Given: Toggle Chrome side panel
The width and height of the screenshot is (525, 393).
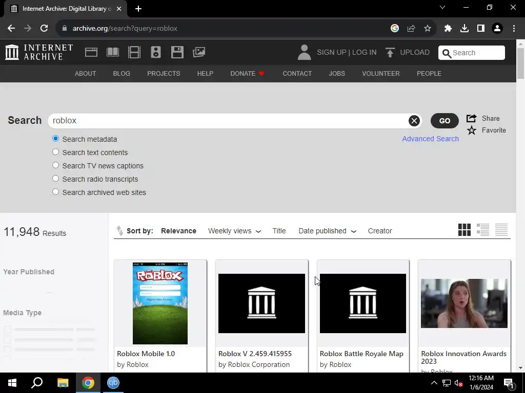Looking at the screenshot, I should click(x=480, y=29).
